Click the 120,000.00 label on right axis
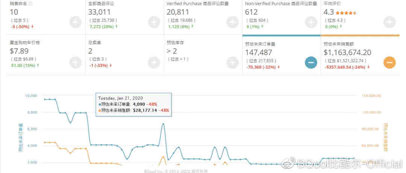 tap(371, 112)
